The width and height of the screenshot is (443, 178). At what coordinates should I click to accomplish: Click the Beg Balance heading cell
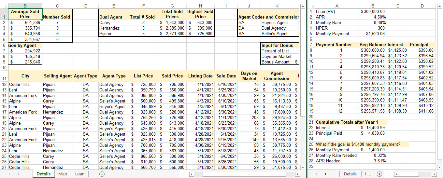[373, 45]
